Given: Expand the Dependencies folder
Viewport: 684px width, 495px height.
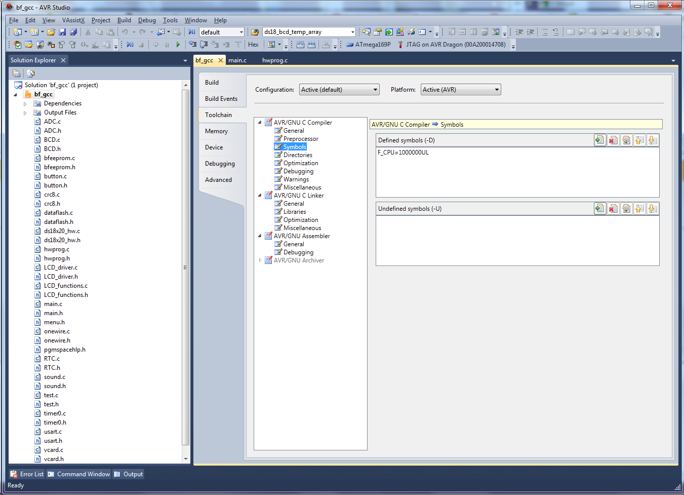Looking at the screenshot, I should pyautogui.click(x=25, y=104).
